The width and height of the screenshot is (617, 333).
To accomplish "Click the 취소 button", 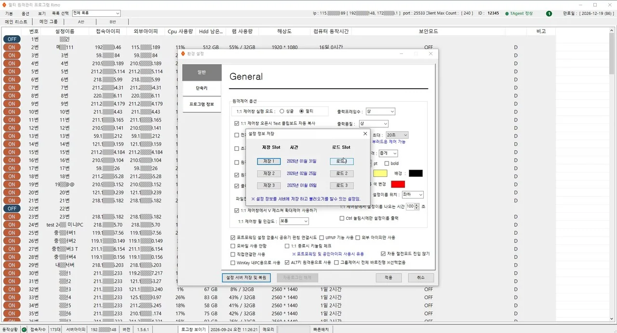I will point(421,278).
